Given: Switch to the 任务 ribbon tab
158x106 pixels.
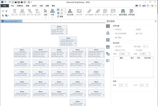Looking at the screenshot, I should point(41,6).
